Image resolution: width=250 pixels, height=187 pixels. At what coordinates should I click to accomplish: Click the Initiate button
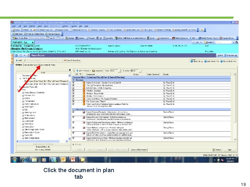(x=217, y=150)
